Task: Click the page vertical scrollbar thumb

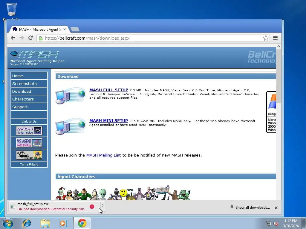Action: pyautogui.click(x=279, y=76)
